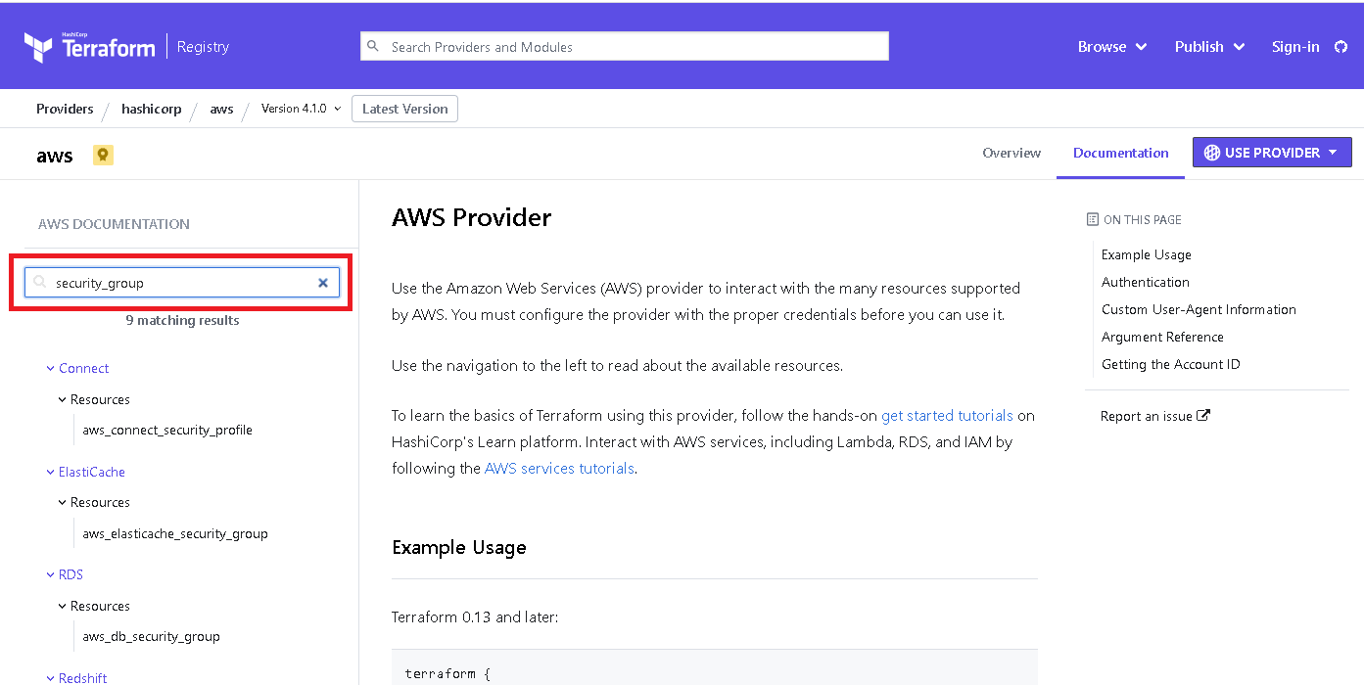
Task: Collapse the ElastiCache section
Action: (51, 472)
